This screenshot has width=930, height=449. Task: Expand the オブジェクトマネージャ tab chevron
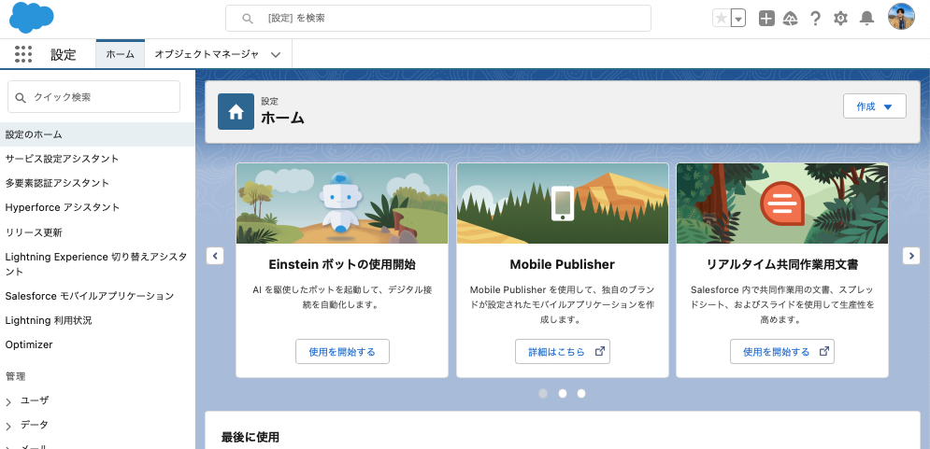coord(275,54)
